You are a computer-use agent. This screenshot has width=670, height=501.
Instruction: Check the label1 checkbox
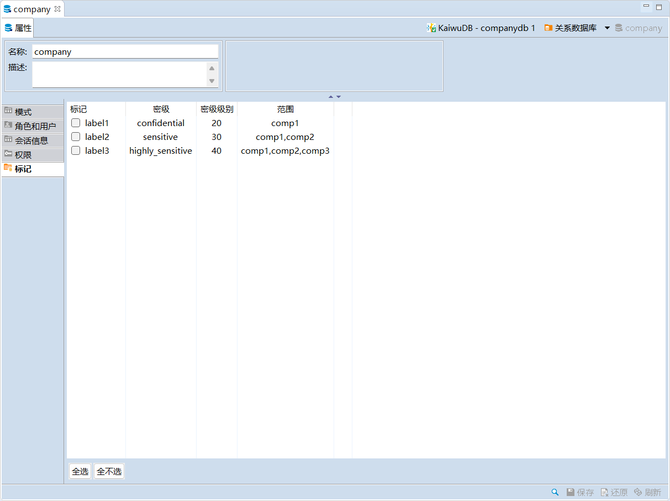coord(76,123)
